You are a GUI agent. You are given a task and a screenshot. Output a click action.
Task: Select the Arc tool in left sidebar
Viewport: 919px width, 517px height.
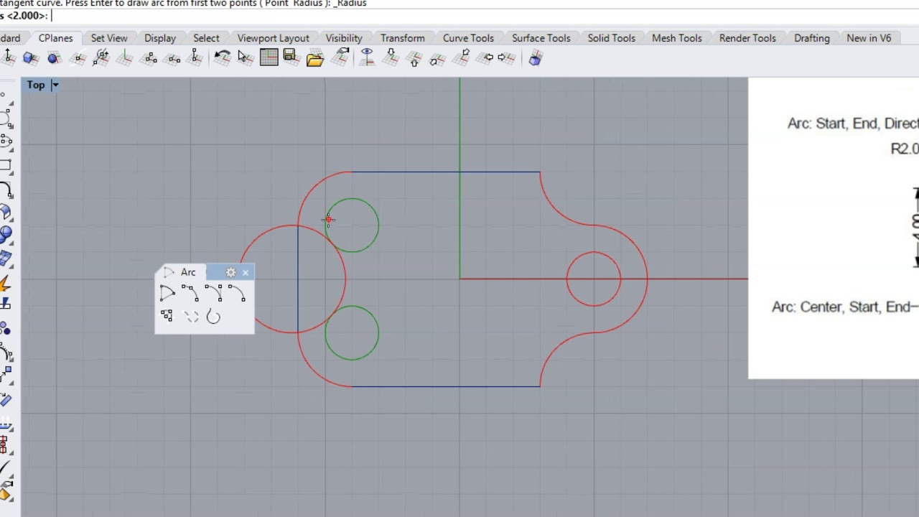point(6,190)
